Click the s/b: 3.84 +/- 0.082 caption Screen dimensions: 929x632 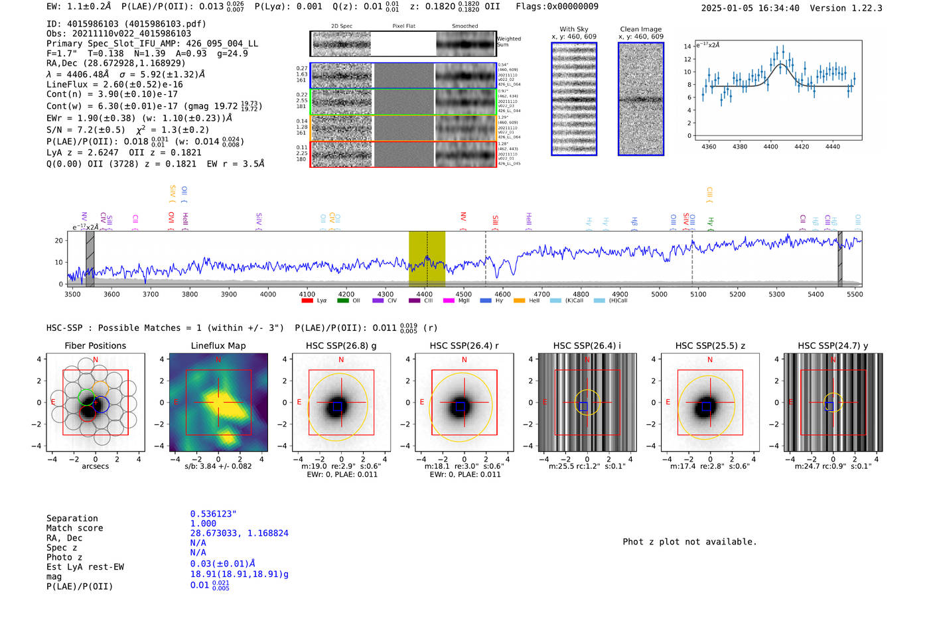[218, 466]
